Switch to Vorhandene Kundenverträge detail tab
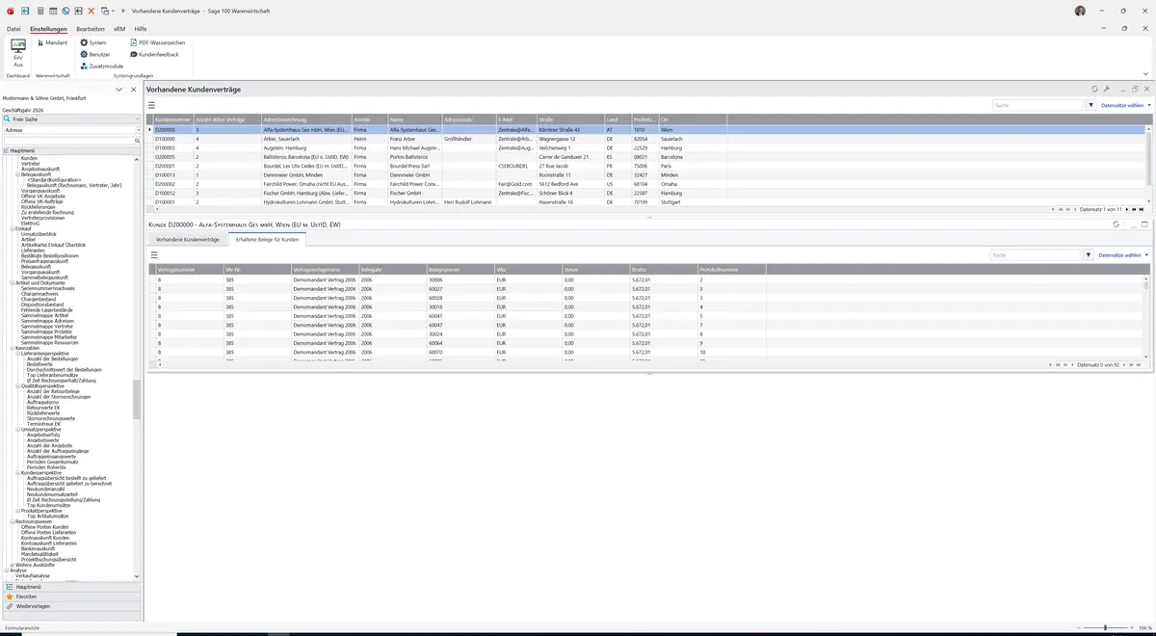Screen dimensions: 1156x636 point(188,239)
